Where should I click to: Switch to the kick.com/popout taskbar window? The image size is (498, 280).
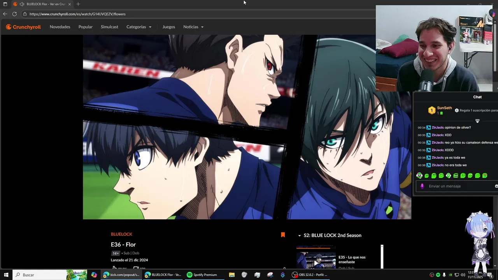[121, 275]
